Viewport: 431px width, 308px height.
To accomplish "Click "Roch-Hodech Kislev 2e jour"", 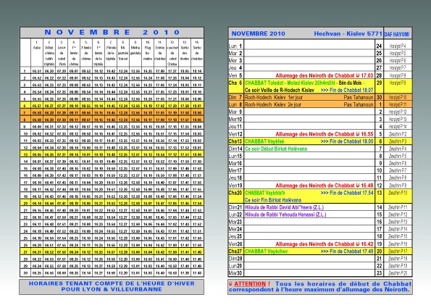I will coord(273,104).
